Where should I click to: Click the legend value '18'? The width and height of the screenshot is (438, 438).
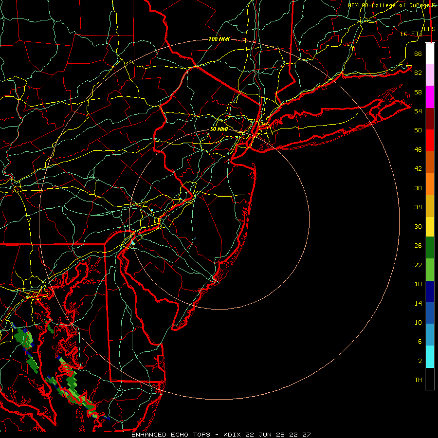418,284
